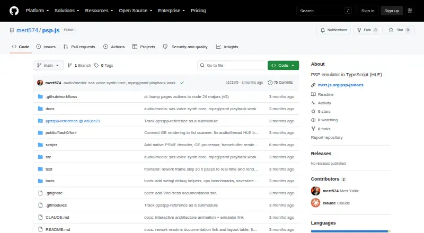Click the claude contributor avatar
The image size is (424, 233).
pyautogui.click(x=315, y=203)
